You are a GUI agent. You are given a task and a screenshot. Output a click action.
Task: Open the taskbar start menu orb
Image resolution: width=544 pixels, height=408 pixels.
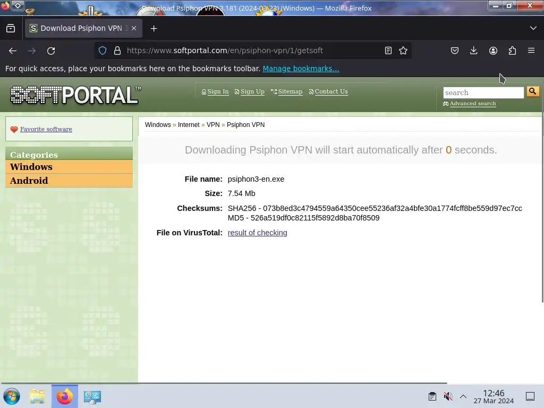click(12, 396)
